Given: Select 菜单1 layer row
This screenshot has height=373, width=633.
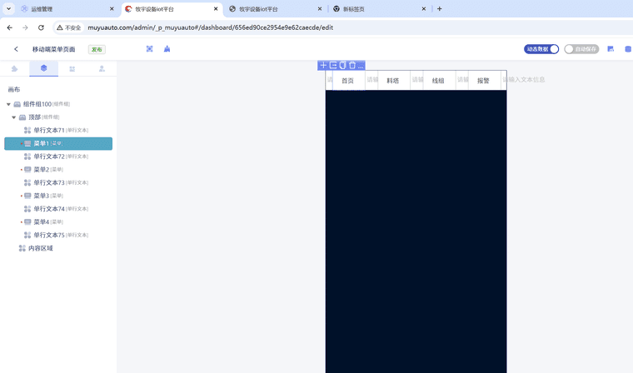Looking at the screenshot, I should click(58, 143).
